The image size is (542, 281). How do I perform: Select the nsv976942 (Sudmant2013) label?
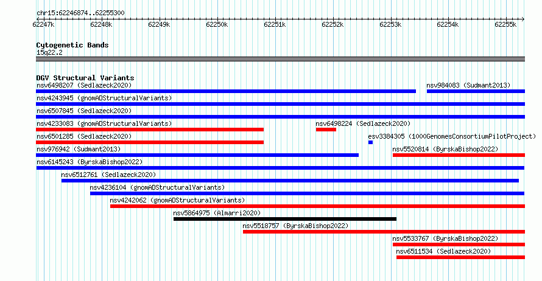(x=79, y=149)
